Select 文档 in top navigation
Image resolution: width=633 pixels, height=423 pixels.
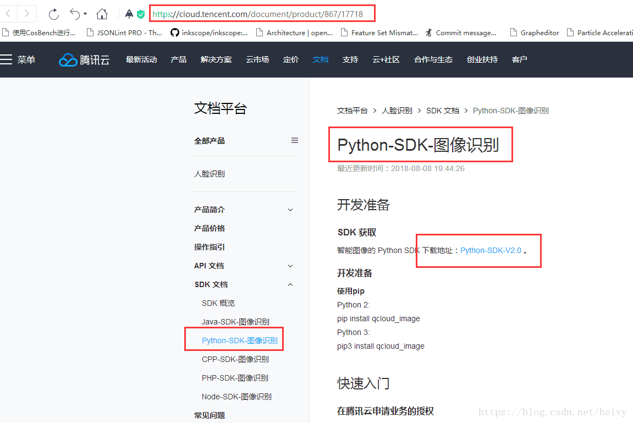(x=321, y=60)
